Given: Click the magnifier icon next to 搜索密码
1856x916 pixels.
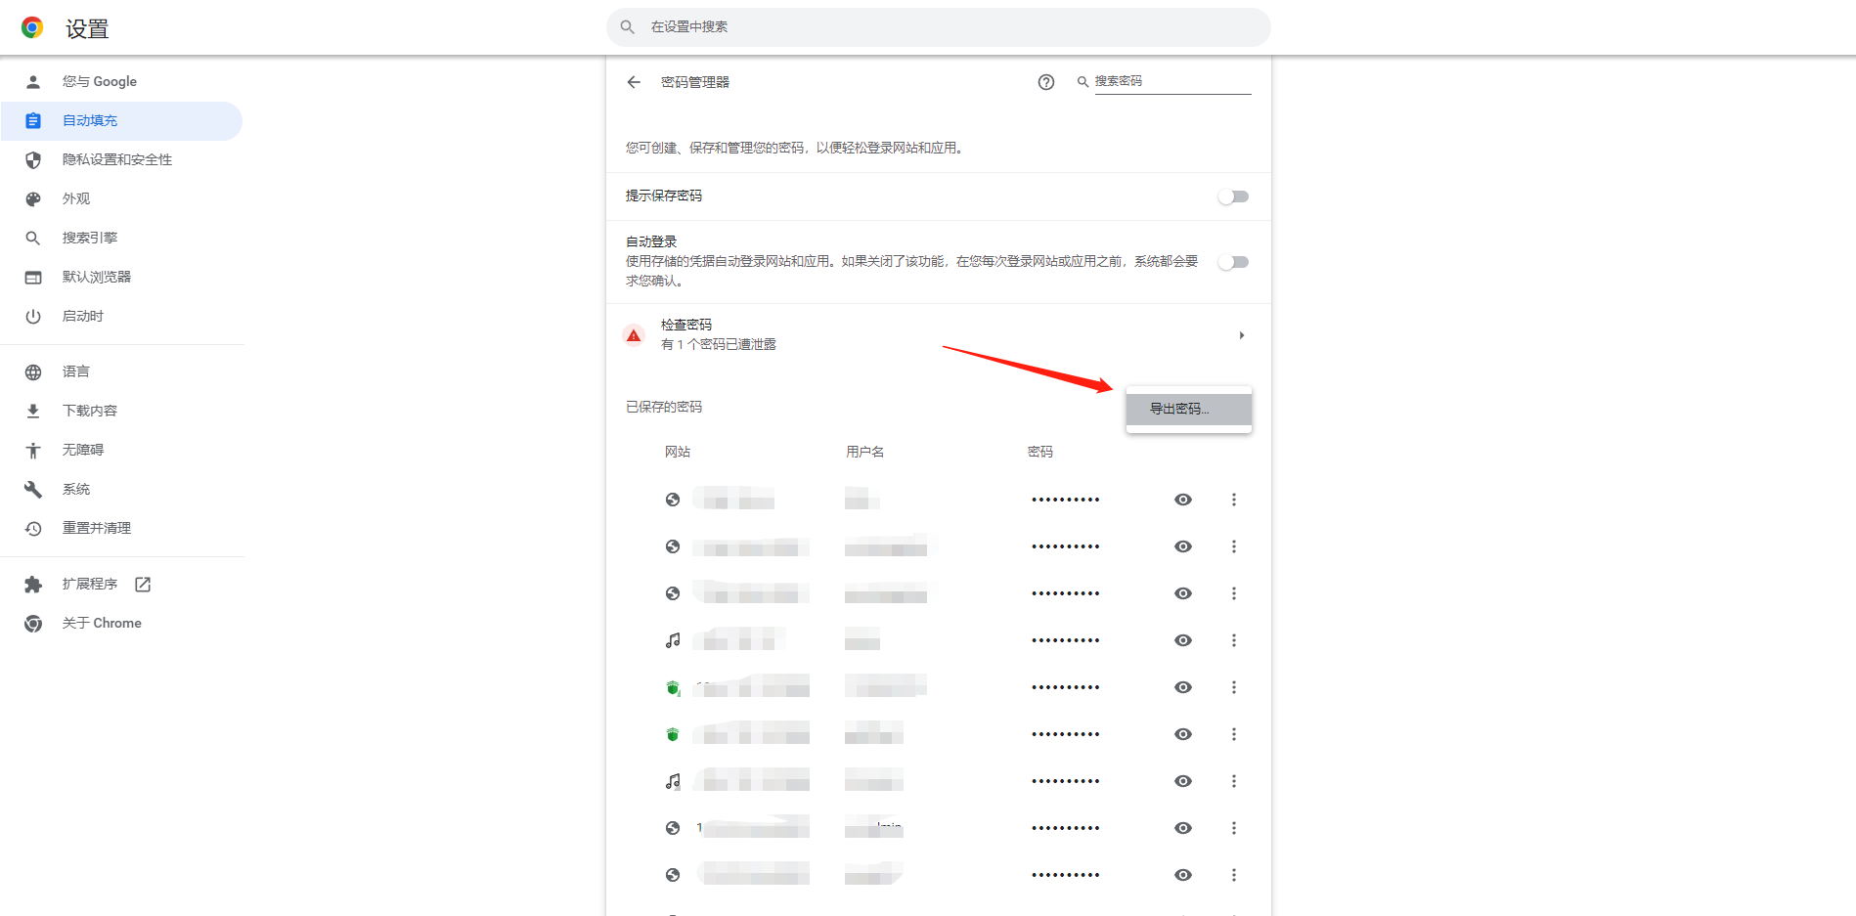Looking at the screenshot, I should [1083, 82].
